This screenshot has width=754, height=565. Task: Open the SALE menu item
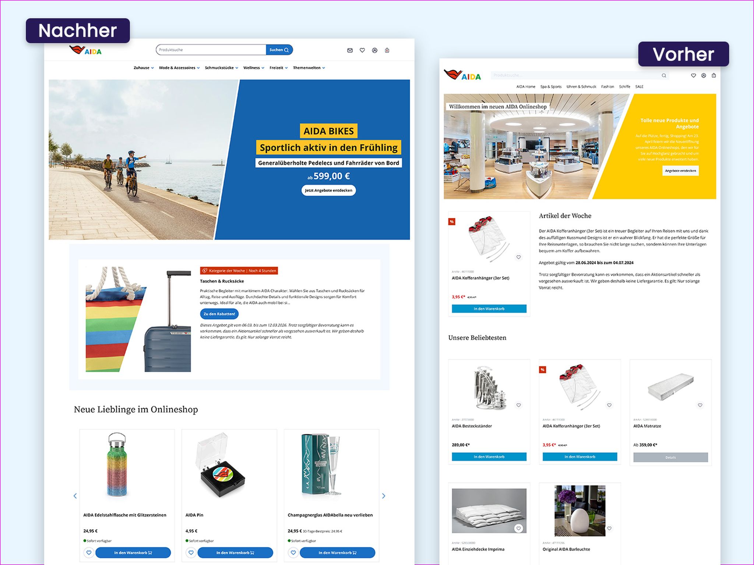click(639, 86)
